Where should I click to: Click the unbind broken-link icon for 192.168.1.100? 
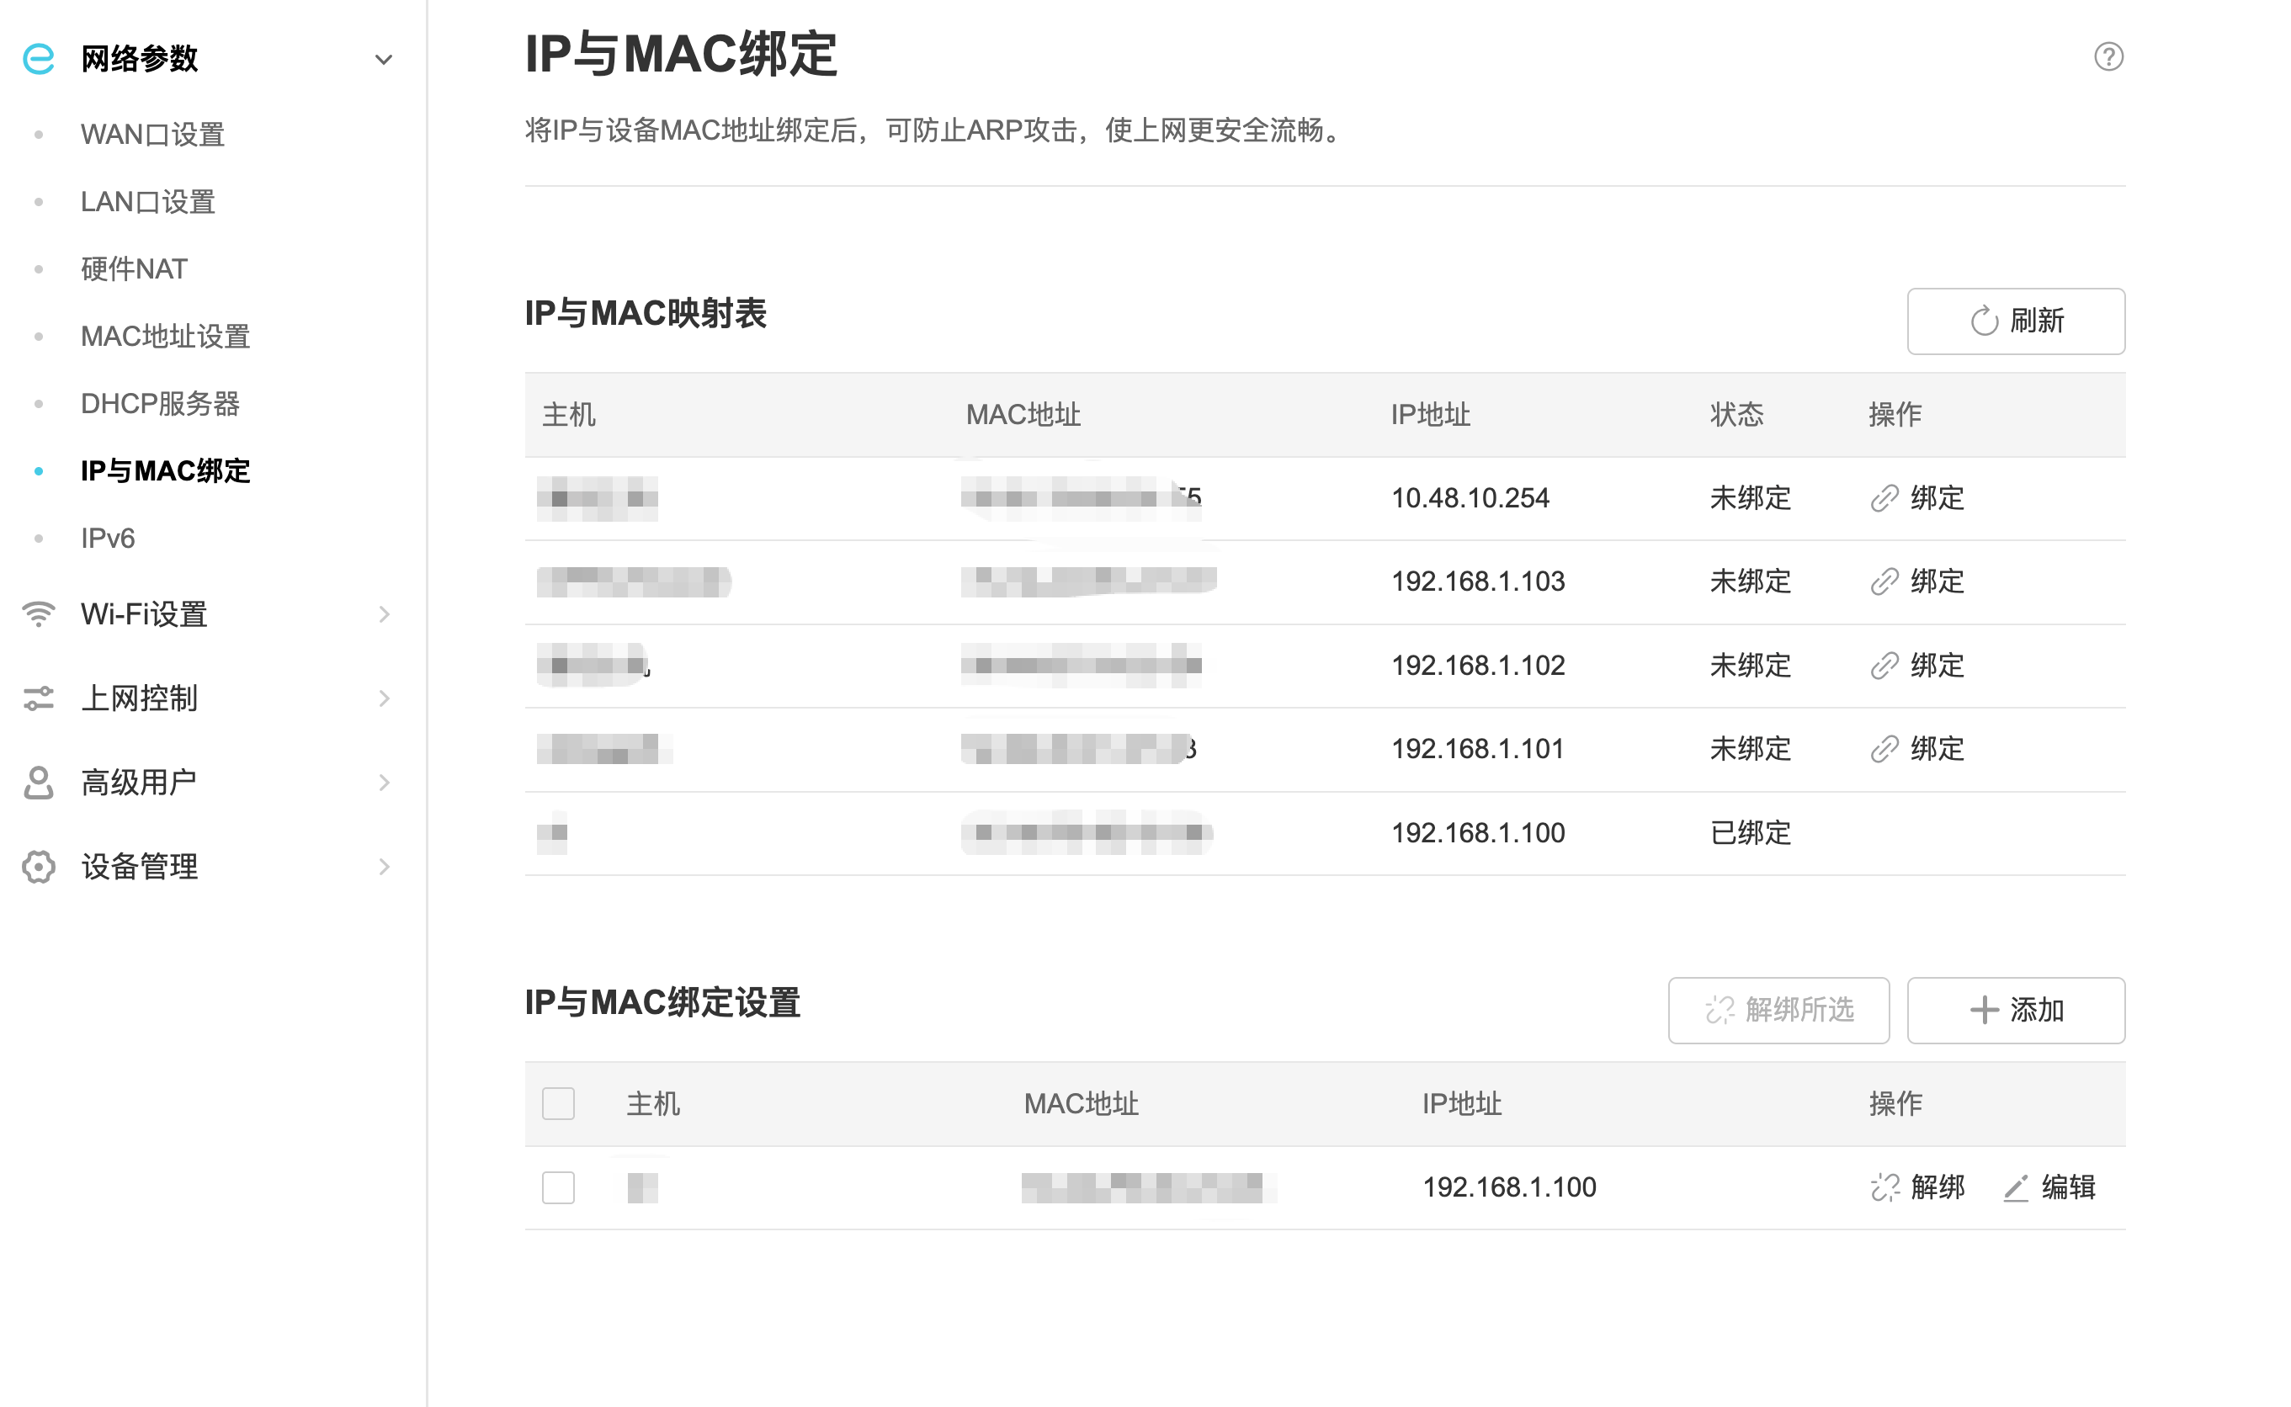click(1885, 1187)
